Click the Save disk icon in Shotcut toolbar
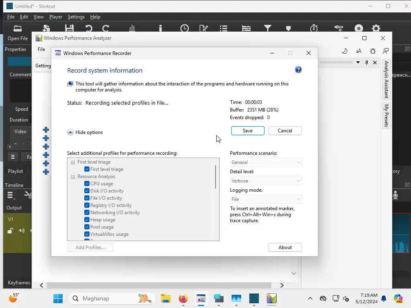This screenshot has height=308, width=411. point(69,28)
